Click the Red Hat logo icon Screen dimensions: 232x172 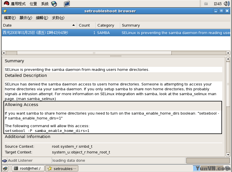tap(6, 3)
